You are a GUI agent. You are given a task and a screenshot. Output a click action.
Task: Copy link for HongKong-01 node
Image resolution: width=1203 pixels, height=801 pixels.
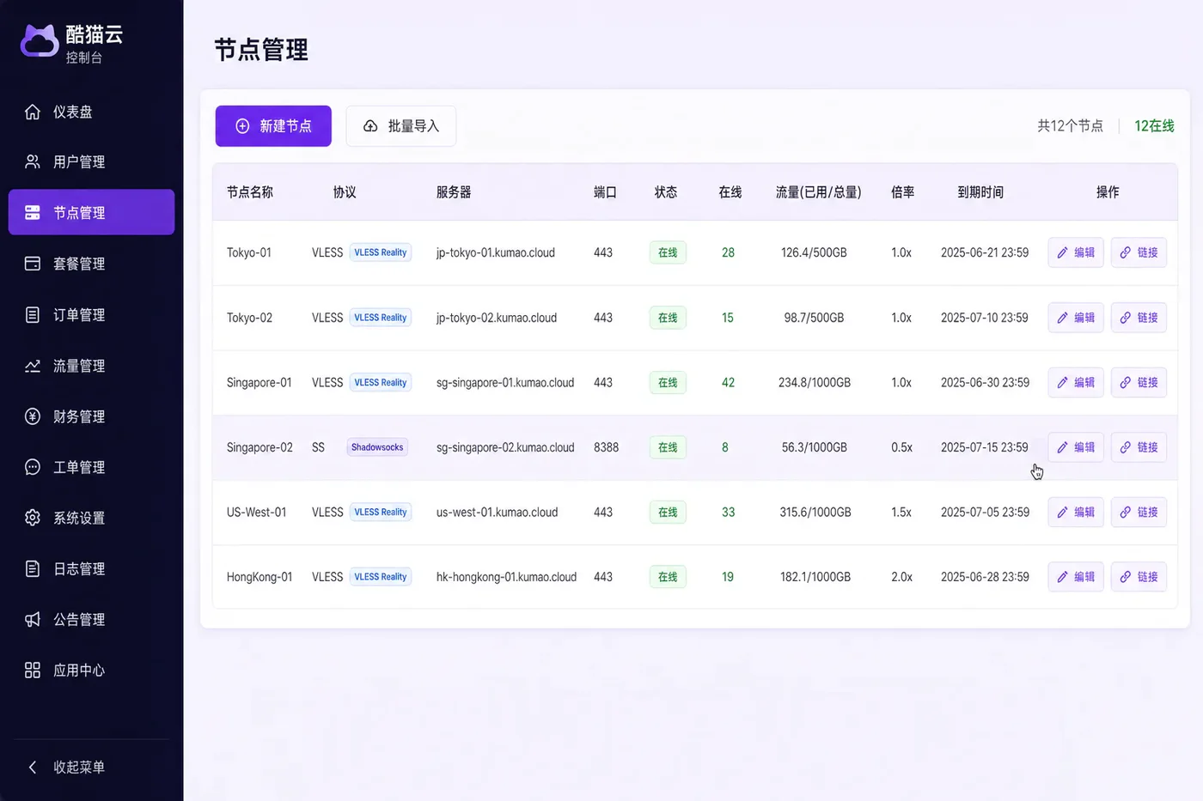coord(1139,577)
